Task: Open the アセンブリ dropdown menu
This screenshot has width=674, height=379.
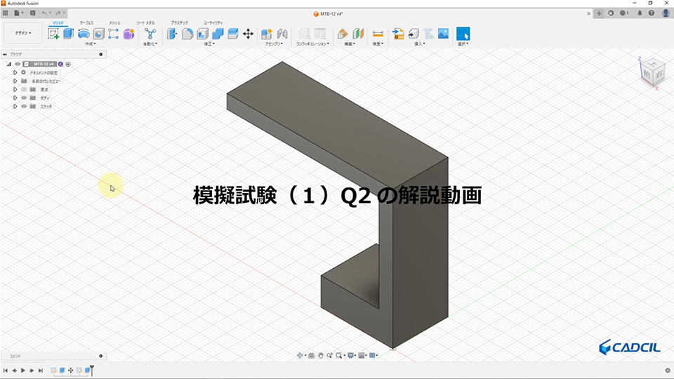Action: click(x=273, y=44)
